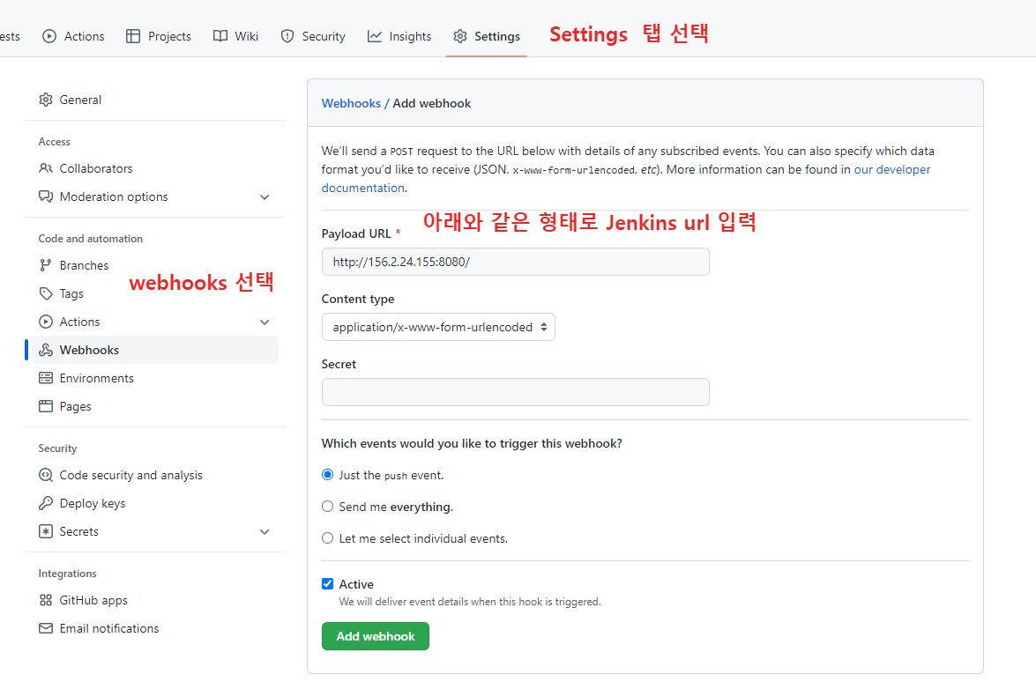Click the GitHub apps grid icon
The height and width of the screenshot is (689, 1036).
point(46,601)
